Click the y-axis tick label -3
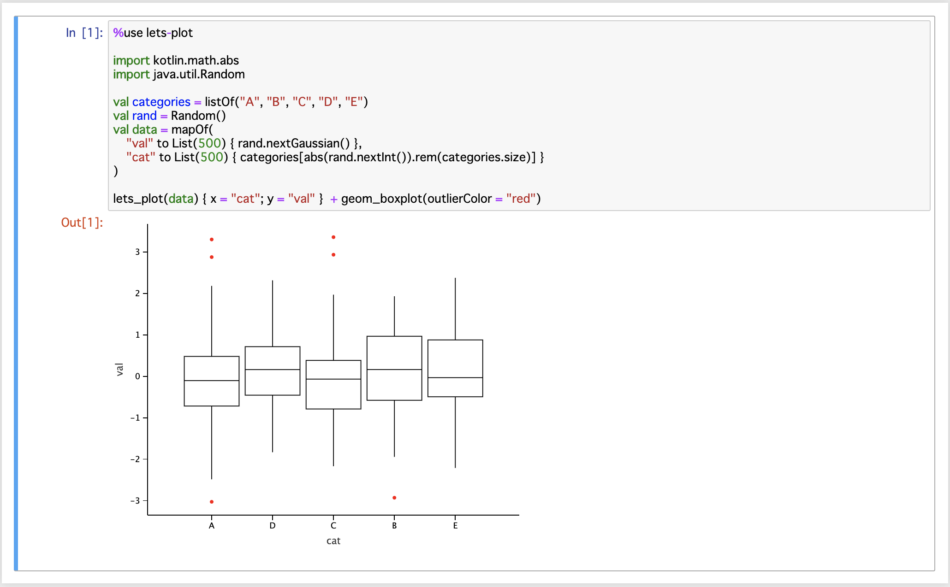The image size is (950, 587). [135, 501]
